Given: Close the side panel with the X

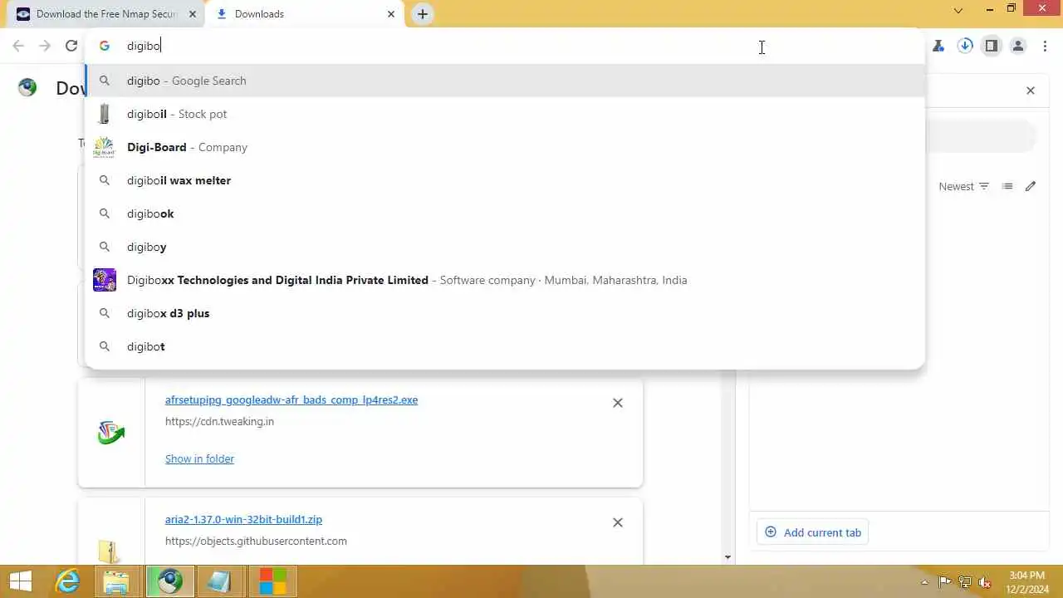Looking at the screenshot, I should (x=1031, y=91).
